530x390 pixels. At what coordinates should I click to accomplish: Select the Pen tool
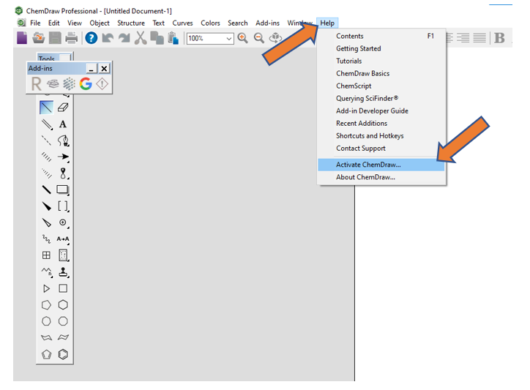63,140
